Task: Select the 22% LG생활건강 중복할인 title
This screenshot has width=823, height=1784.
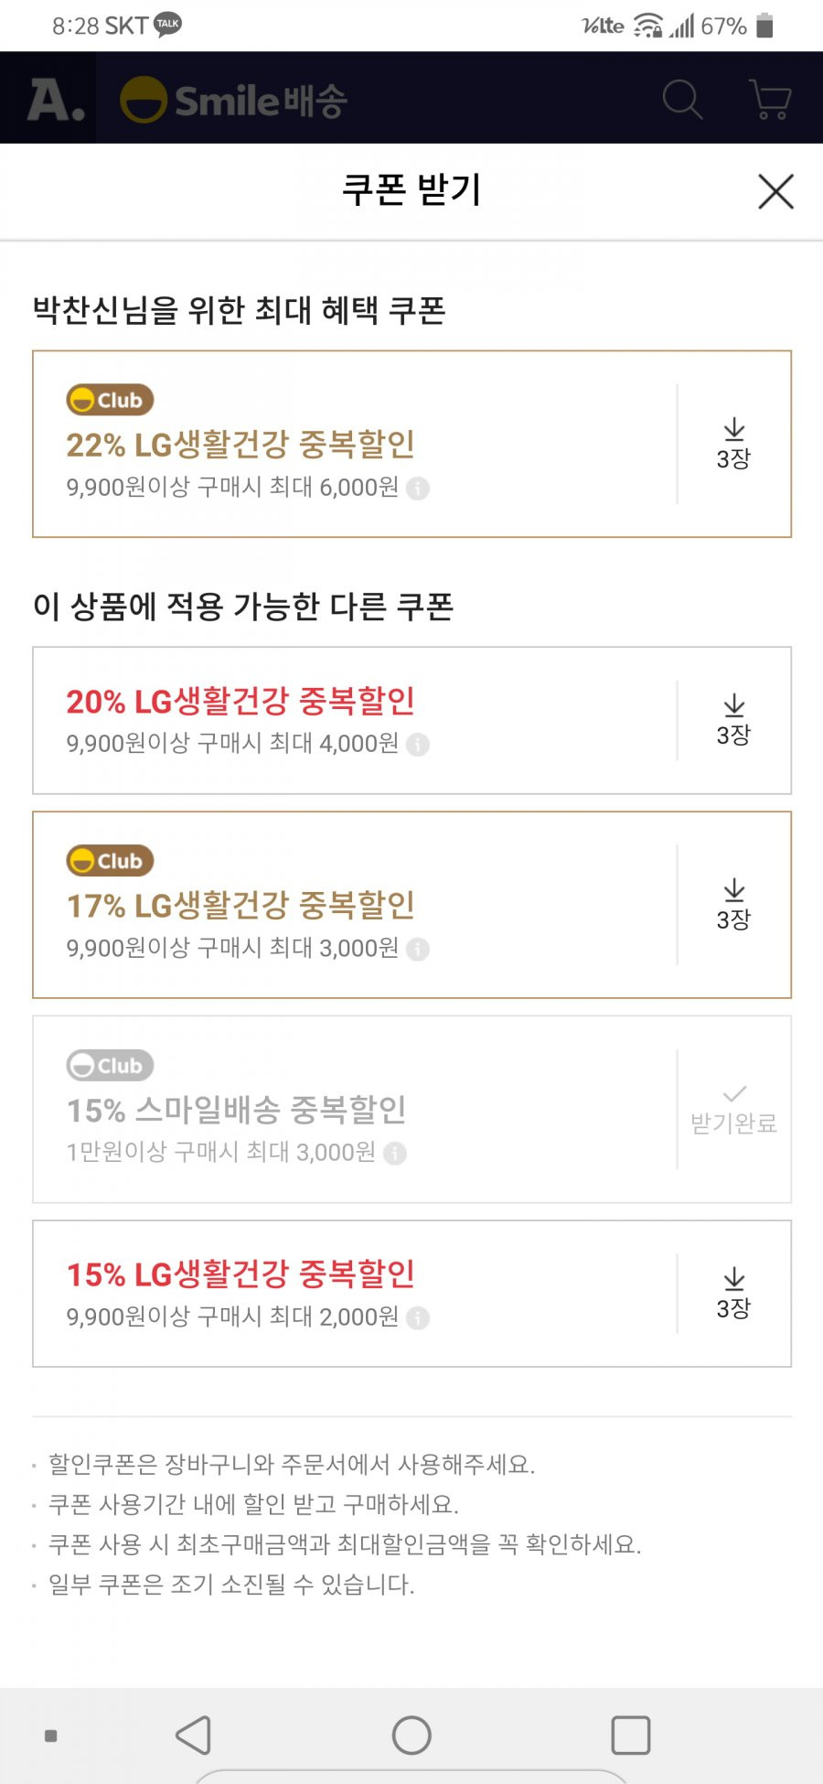Action: click(240, 445)
